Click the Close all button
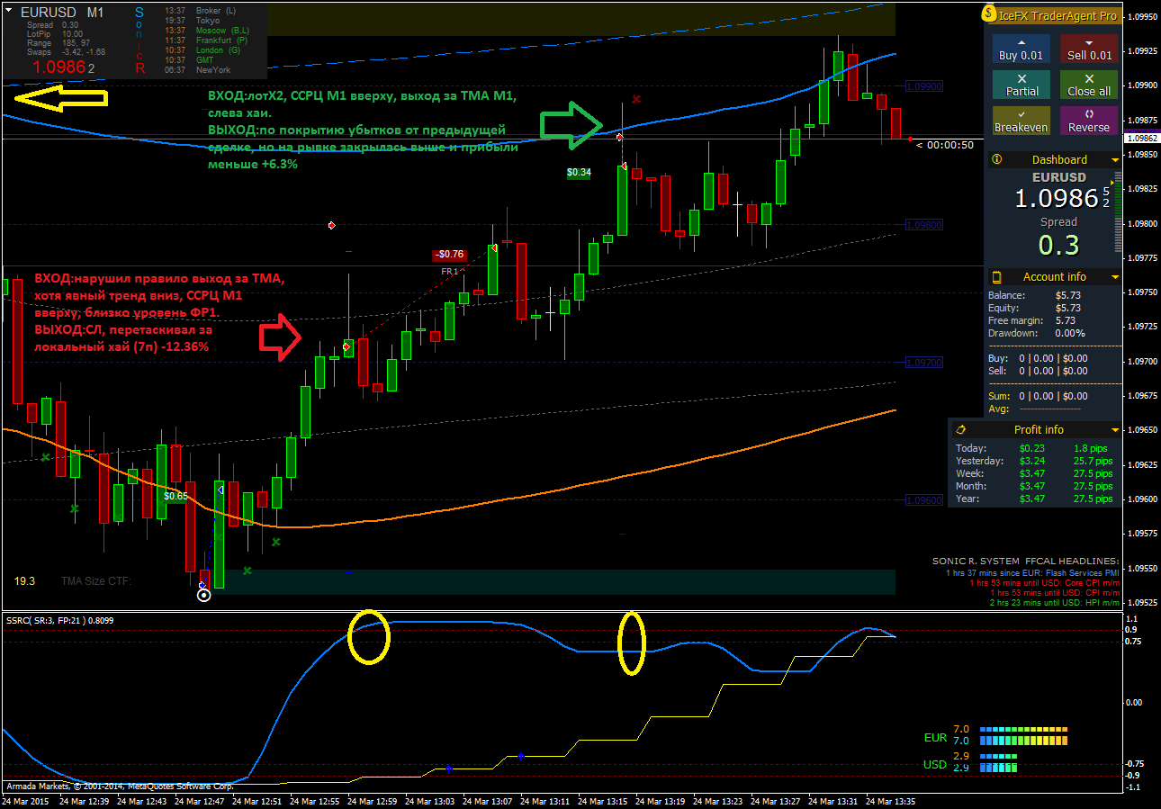Viewport: 1161px width, 809px height. [1089, 85]
